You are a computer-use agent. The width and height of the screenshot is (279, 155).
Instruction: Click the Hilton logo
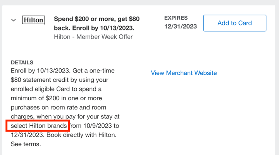coord(33,20)
